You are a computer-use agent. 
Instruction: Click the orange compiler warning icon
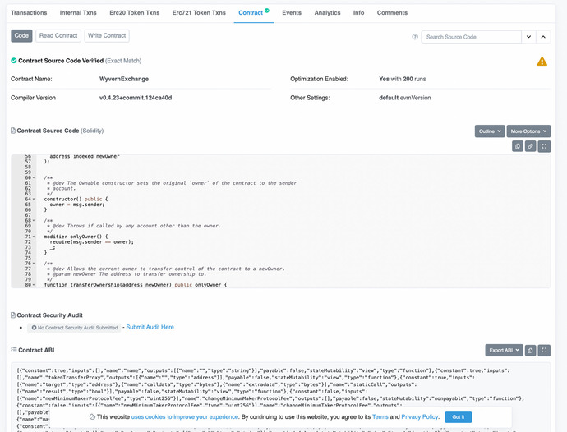542,62
